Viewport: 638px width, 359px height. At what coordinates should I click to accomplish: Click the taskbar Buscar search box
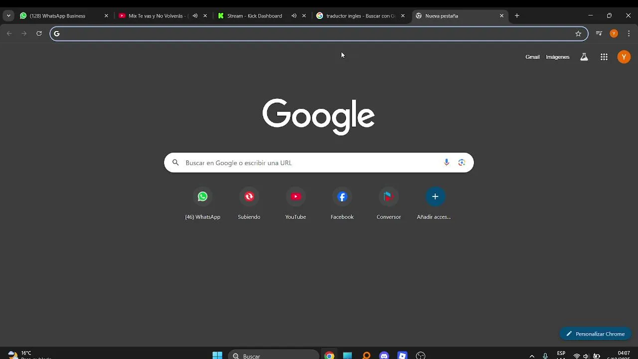[x=274, y=356]
